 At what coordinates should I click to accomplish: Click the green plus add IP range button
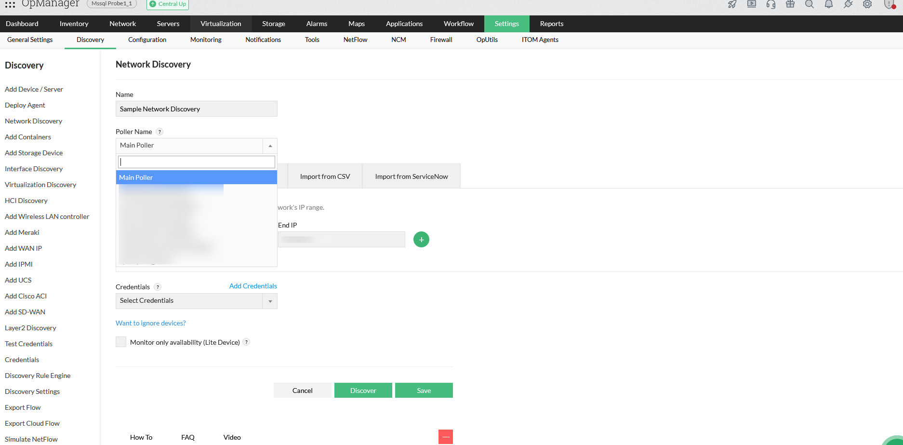[x=421, y=240]
